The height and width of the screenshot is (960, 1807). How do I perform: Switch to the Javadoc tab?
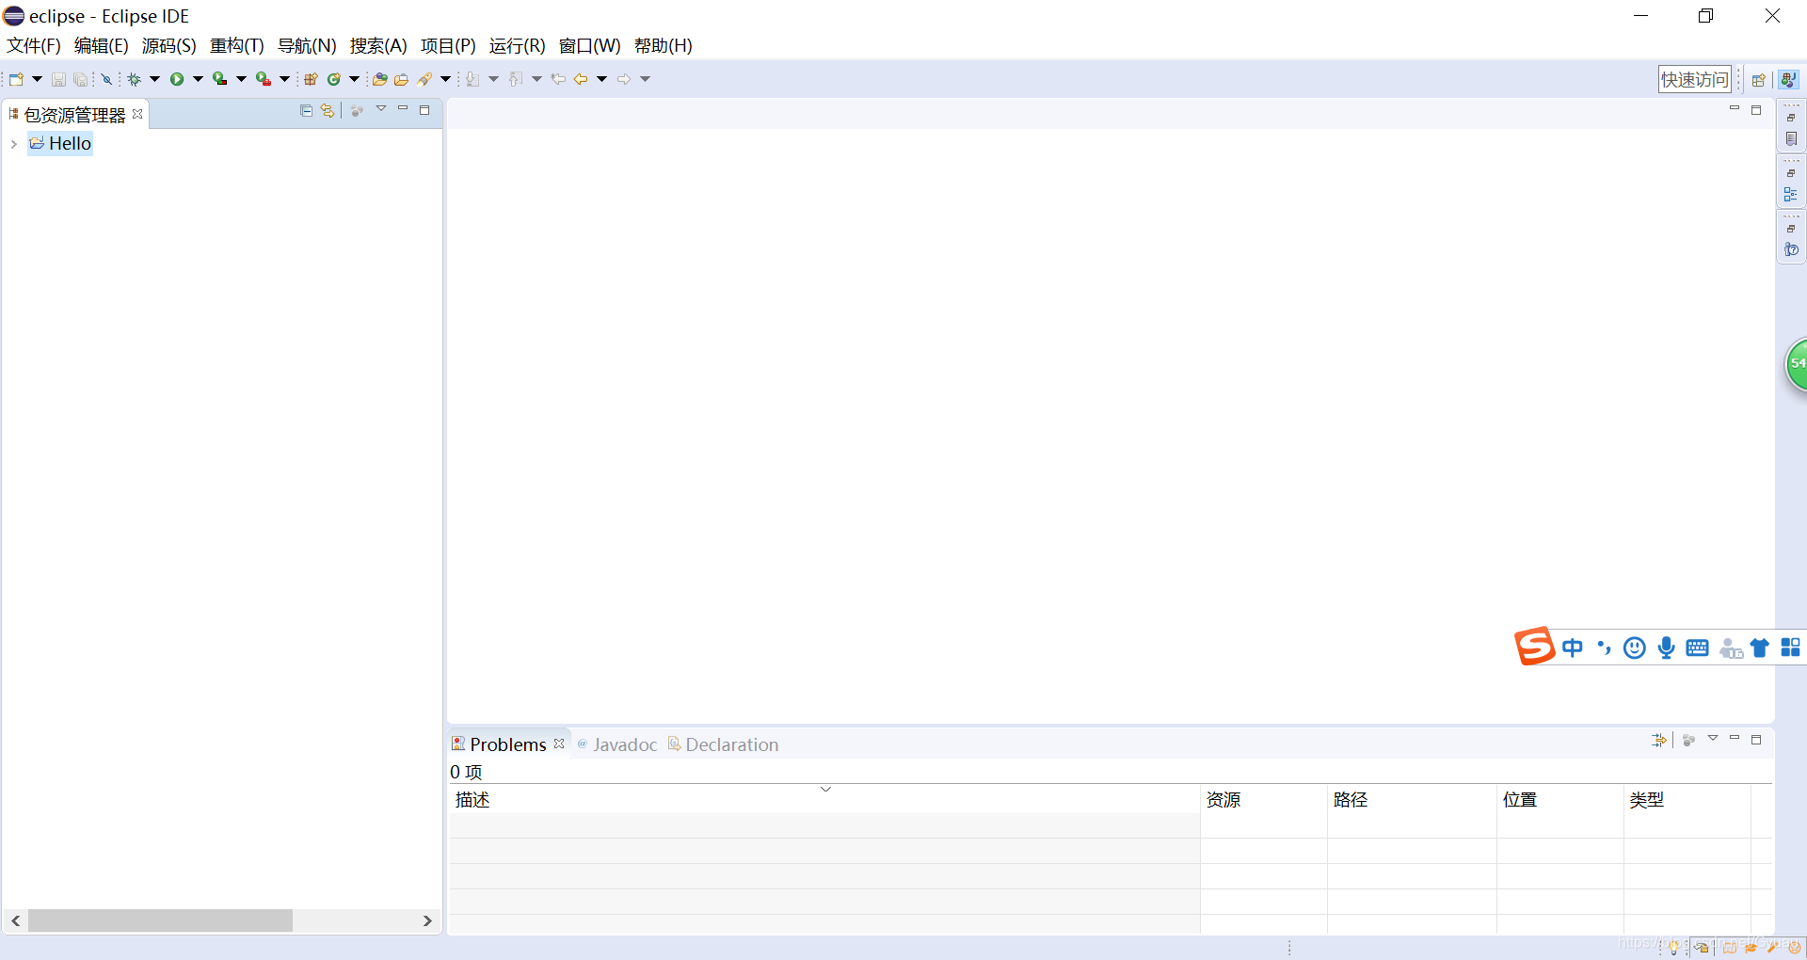pos(617,744)
